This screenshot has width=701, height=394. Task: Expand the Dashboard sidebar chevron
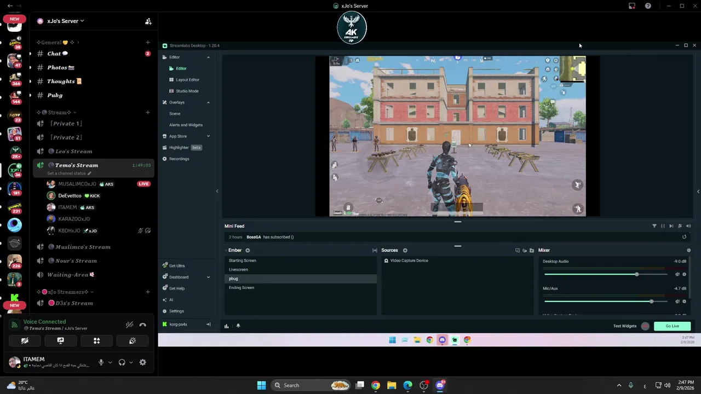coord(208,277)
